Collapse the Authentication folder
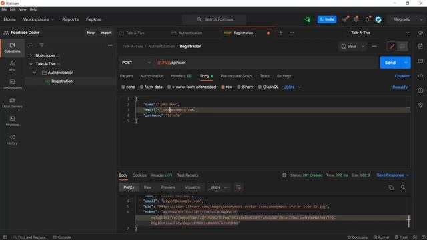The width and height of the screenshot is (427, 240). [x=35, y=73]
